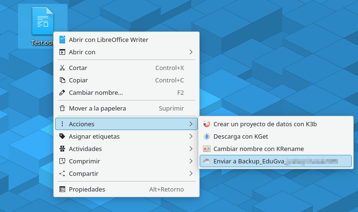Click the scissors icon beside Cortar

pyautogui.click(x=62, y=68)
